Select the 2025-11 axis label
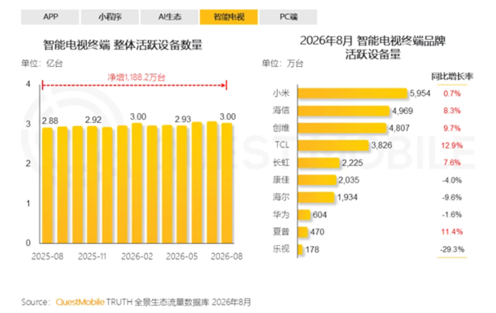This screenshot has height=313, width=496. point(92,257)
